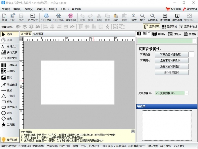Screen dimensions: 198x149
Task: Click 选择其它背景图片... button
Action: (172, 66)
